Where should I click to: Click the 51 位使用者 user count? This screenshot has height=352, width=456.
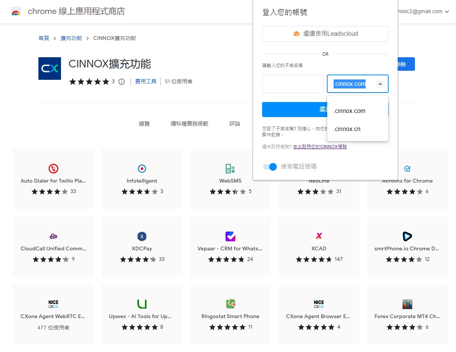pyautogui.click(x=178, y=81)
